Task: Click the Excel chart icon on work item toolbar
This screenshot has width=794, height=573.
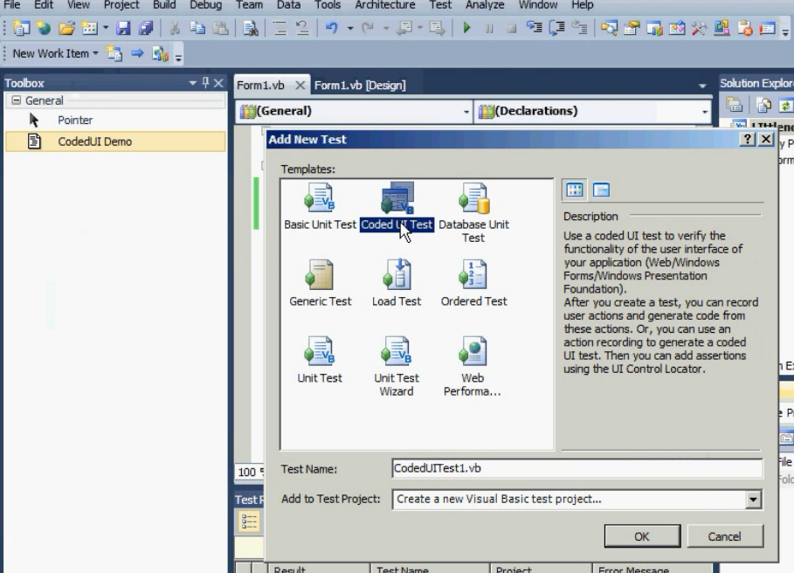Action: (x=161, y=53)
